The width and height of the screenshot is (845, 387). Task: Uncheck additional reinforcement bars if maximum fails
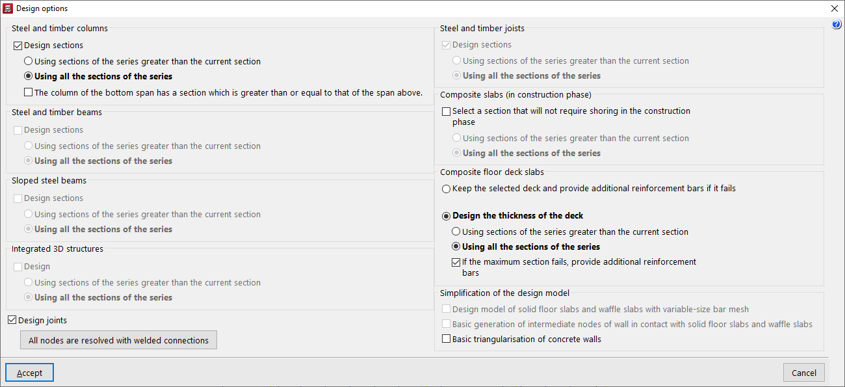456,262
